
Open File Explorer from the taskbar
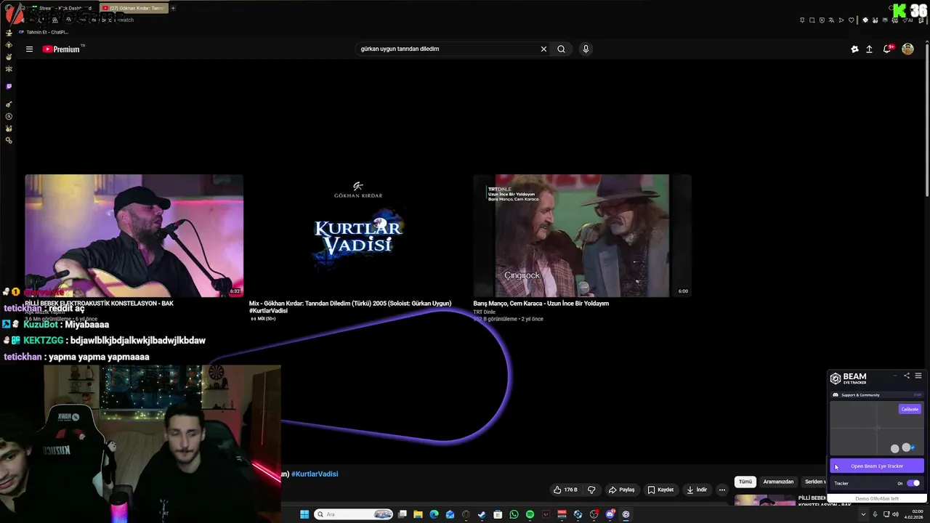[418, 514]
